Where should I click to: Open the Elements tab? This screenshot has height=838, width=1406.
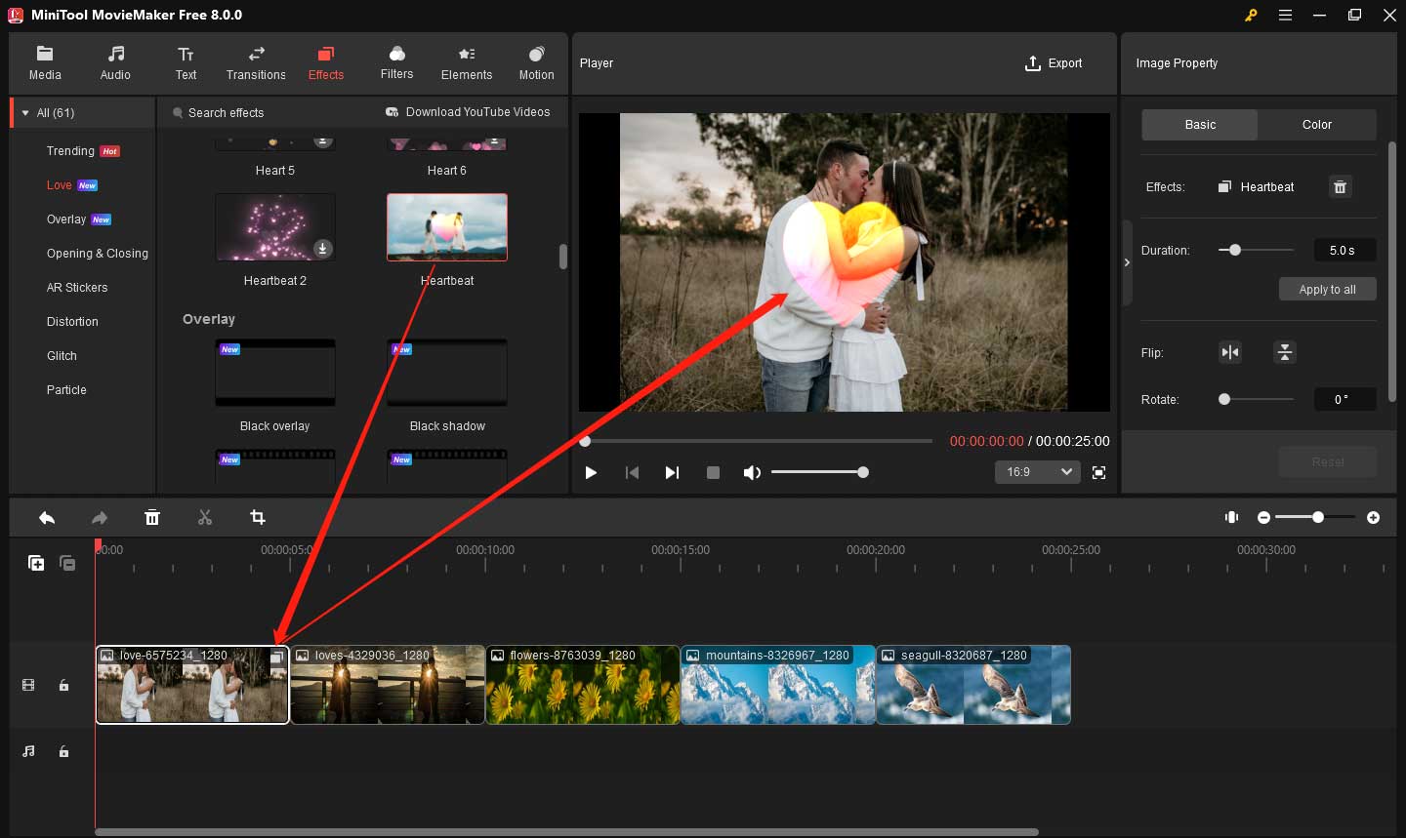coord(467,63)
